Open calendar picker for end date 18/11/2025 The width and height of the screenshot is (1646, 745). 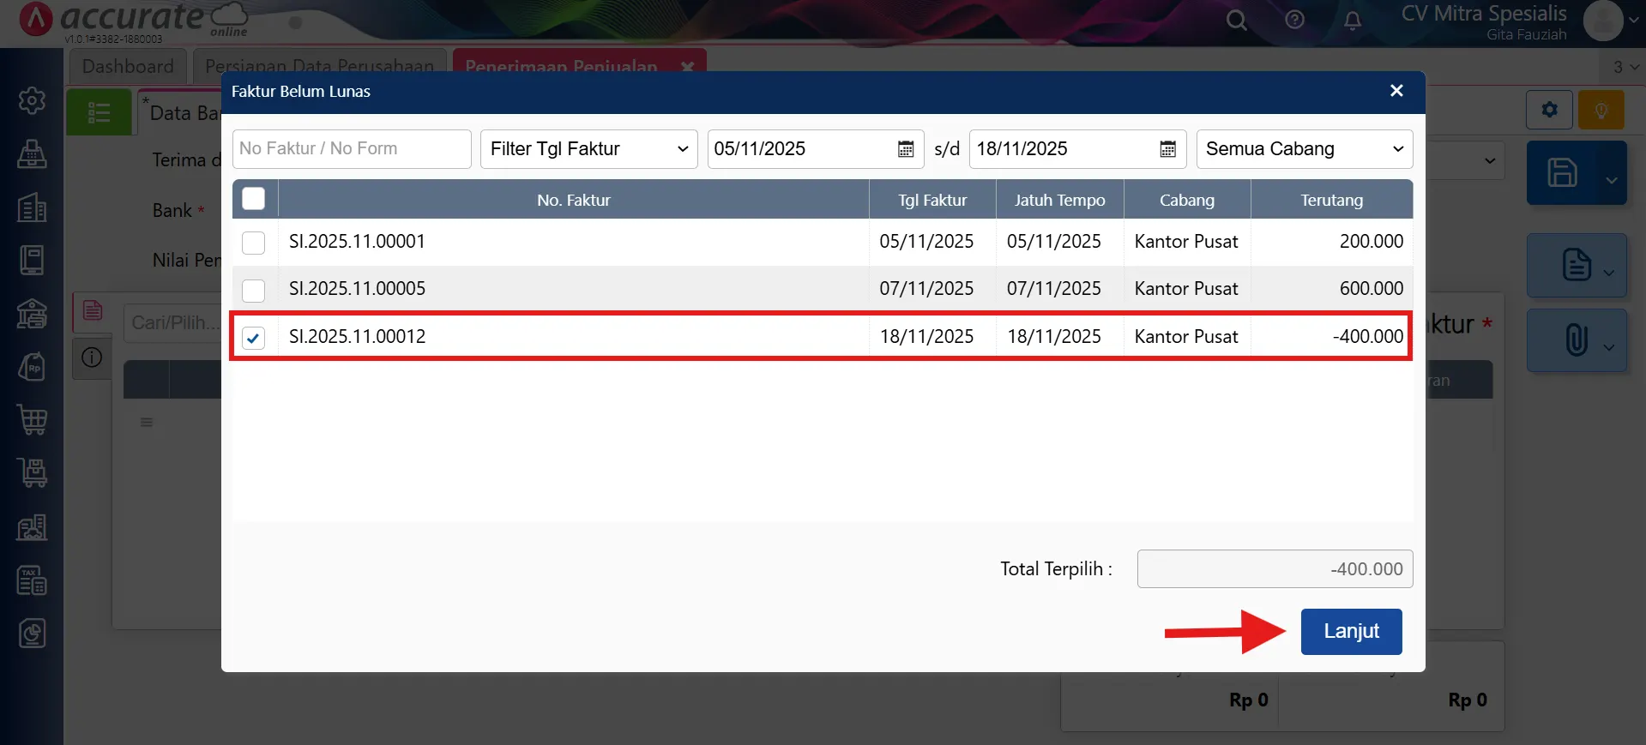(x=1167, y=149)
